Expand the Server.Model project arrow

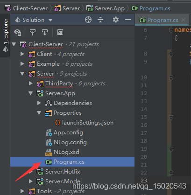(x=31, y=181)
